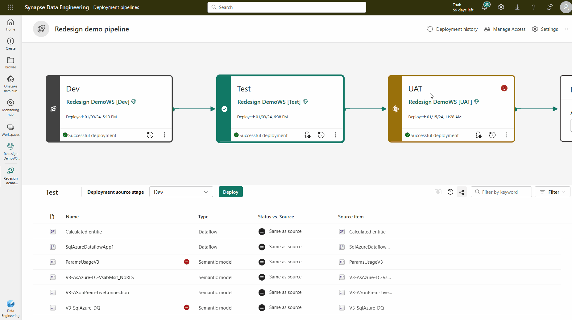Click the Deploy button
The image size is (572, 320).
(x=230, y=192)
